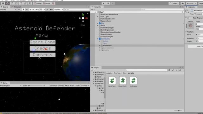
Task: Expand the Anchors section in Inspector
Action: (x=186, y=32)
